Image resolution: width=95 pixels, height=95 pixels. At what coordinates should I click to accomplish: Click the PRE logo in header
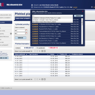pyautogui.click(x=2, y=5)
